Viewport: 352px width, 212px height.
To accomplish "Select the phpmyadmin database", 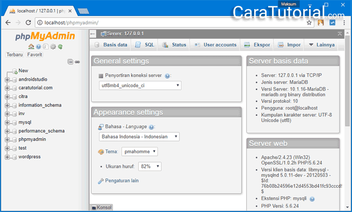I will click(x=32, y=139).
